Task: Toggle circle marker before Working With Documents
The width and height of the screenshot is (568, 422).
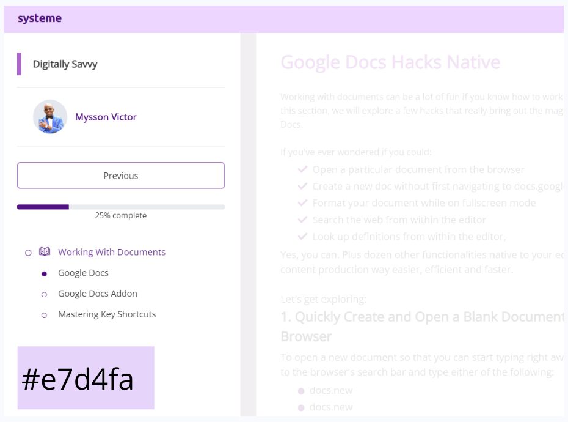Action: pos(28,253)
